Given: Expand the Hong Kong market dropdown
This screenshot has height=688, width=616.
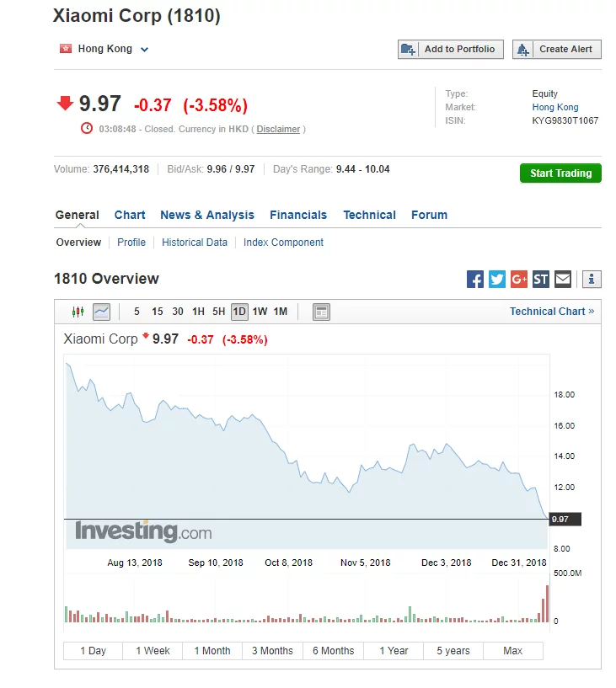Looking at the screenshot, I should pos(144,50).
